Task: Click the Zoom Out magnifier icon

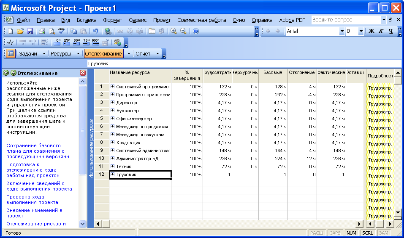Action: pos(184,31)
